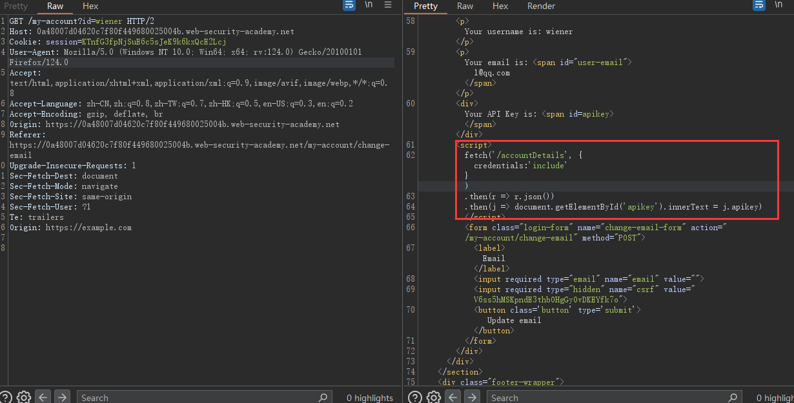
Task: Click the 'Referer:' header label
Action: pos(28,135)
